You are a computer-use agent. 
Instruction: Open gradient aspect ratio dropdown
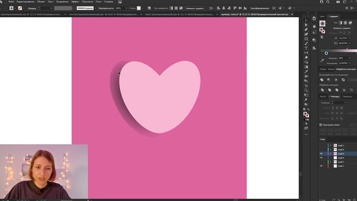coord(350,43)
